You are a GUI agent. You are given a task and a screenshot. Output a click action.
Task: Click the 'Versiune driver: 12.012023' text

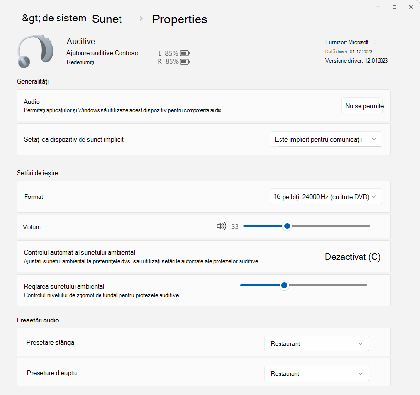[x=356, y=61]
